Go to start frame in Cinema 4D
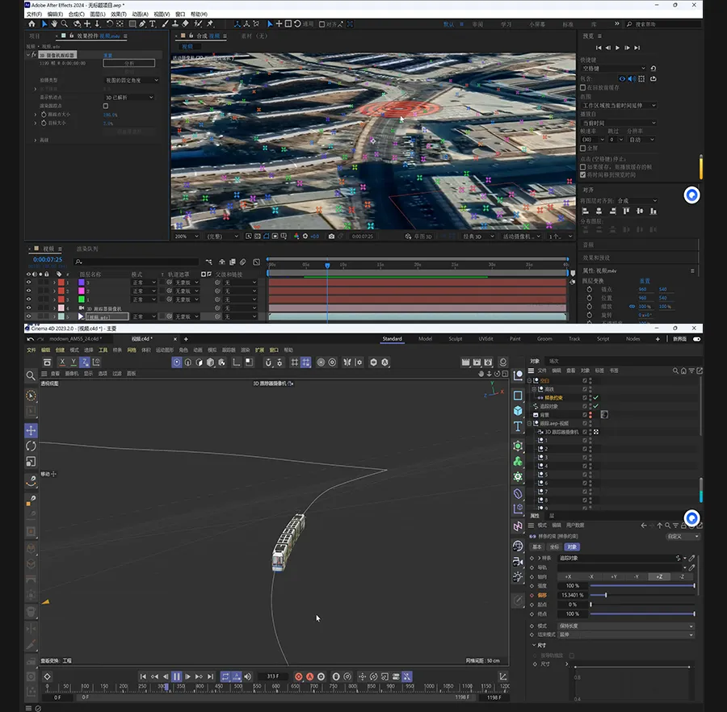The height and width of the screenshot is (712, 727). (x=143, y=676)
